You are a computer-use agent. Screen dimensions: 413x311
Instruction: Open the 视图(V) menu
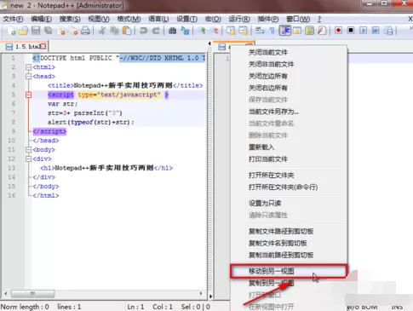(x=99, y=19)
